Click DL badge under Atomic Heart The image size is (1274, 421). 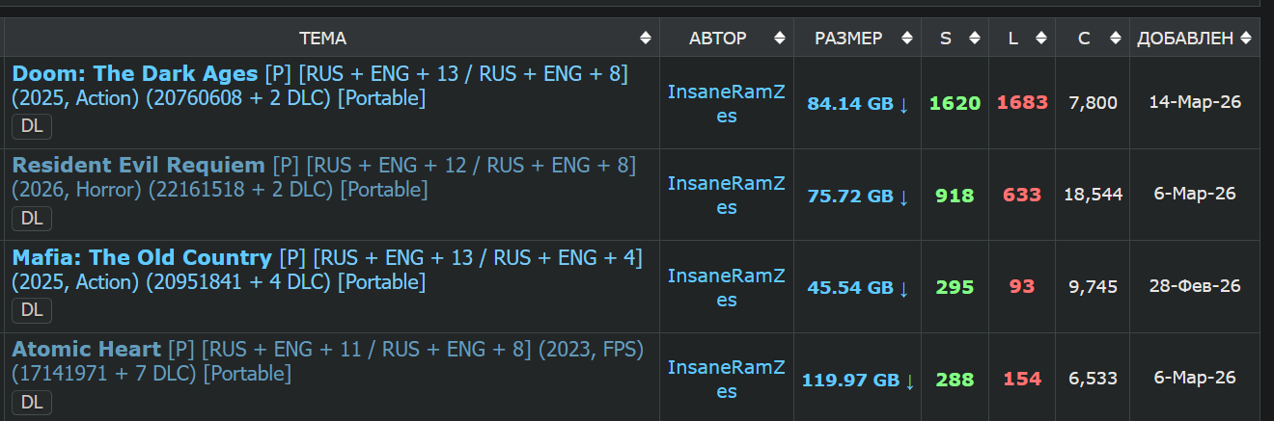[32, 403]
